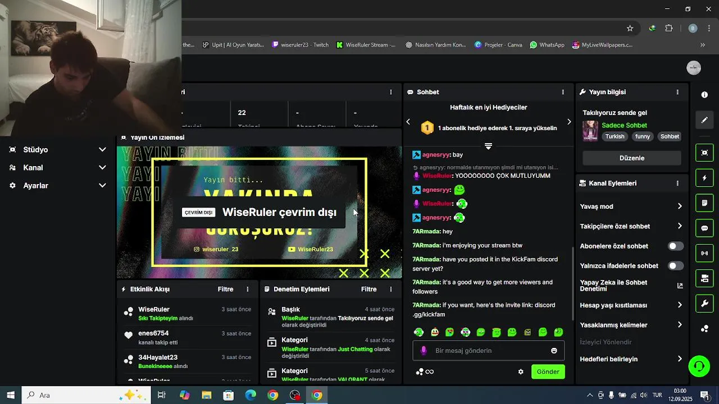Open the Projeler - Canva bookmark
This screenshot has height=404, width=719.
(x=498, y=45)
